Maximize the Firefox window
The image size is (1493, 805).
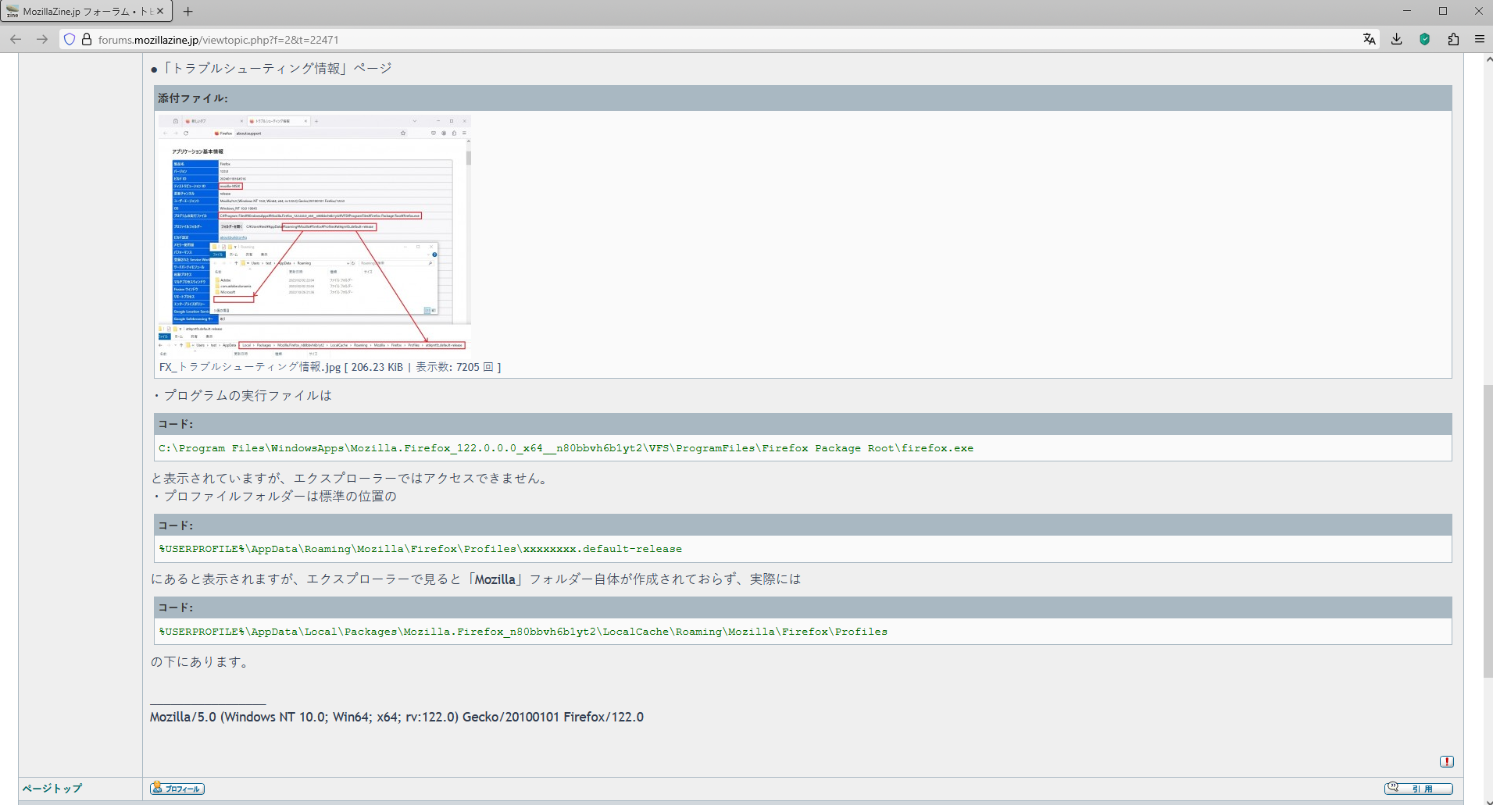click(1443, 11)
